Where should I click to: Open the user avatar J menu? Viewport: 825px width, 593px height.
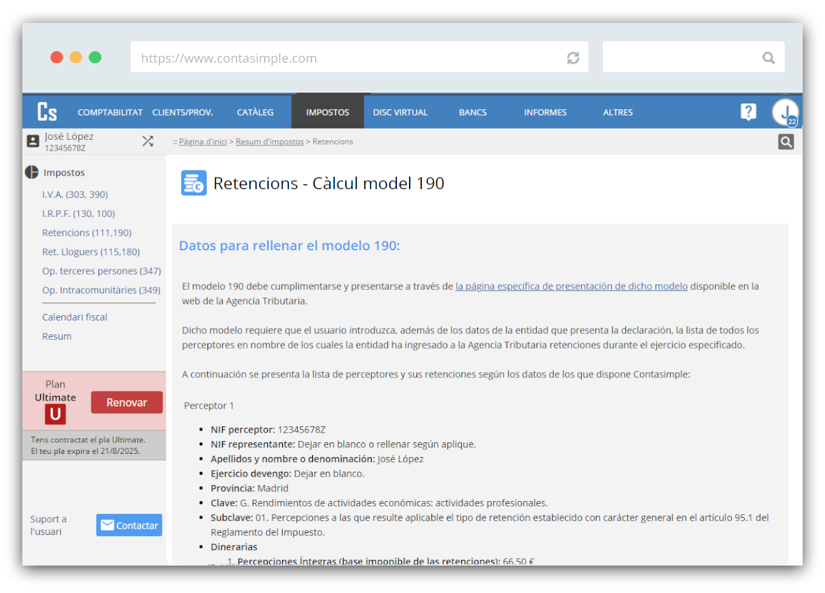click(785, 112)
